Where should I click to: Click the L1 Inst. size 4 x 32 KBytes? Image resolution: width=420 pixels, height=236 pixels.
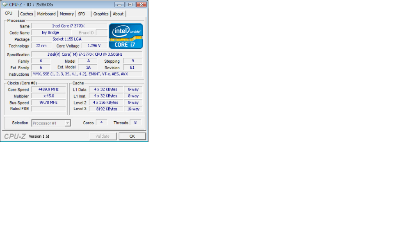(x=106, y=96)
